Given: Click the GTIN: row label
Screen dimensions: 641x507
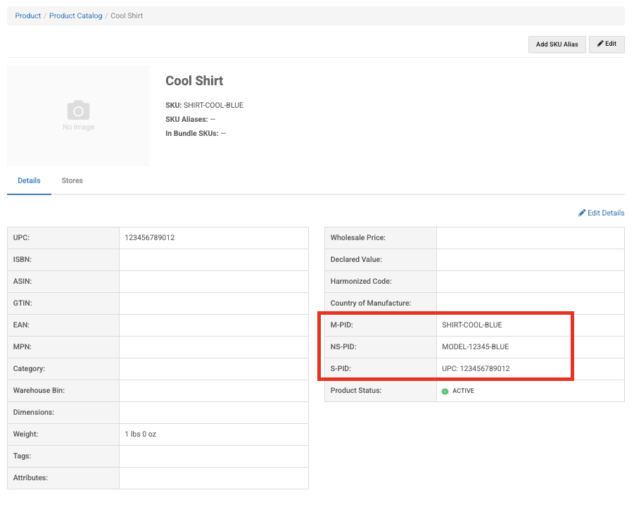Looking at the screenshot, I should (x=23, y=303).
